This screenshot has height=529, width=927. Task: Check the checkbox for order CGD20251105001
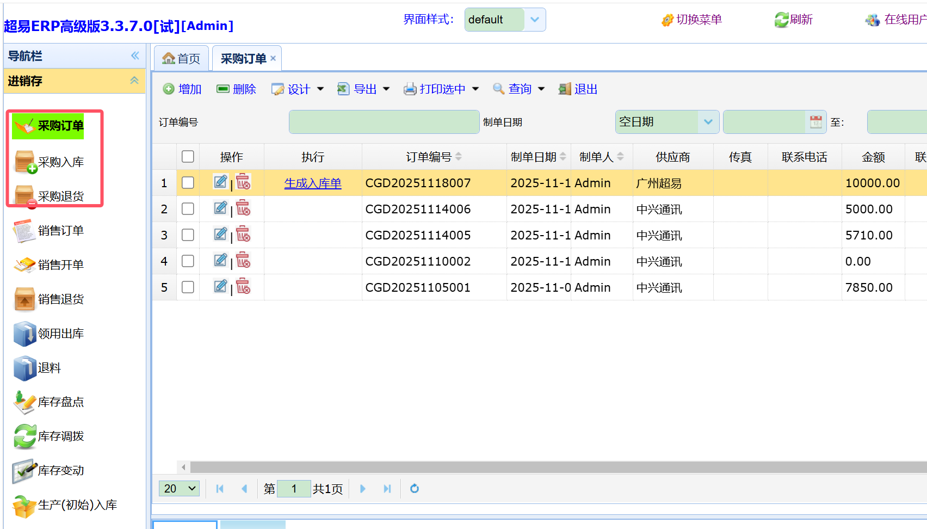click(x=188, y=287)
